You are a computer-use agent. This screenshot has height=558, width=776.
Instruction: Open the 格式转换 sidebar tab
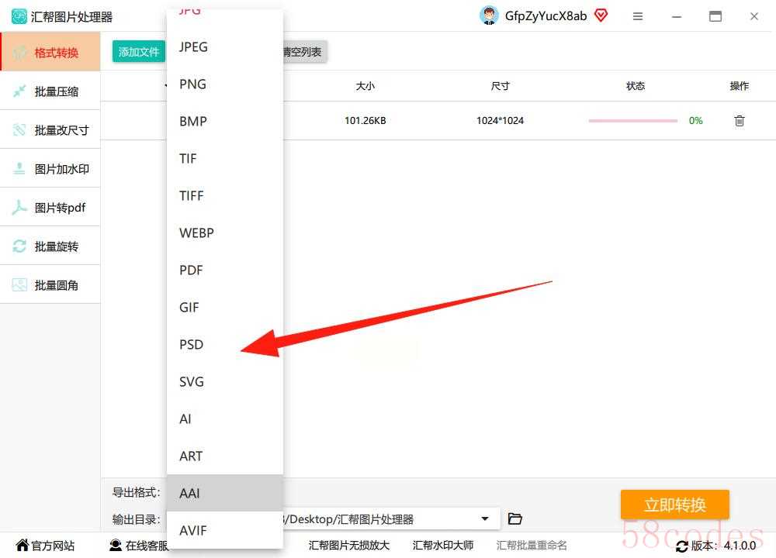(x=50, y=52)
